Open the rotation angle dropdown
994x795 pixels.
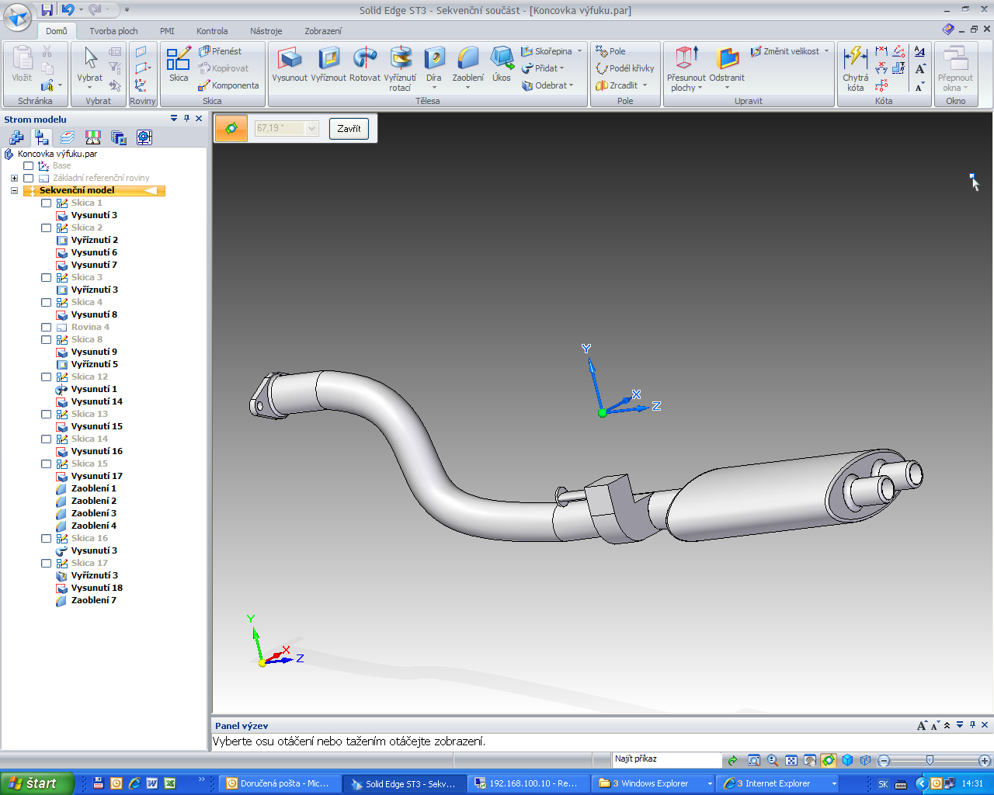312,129
